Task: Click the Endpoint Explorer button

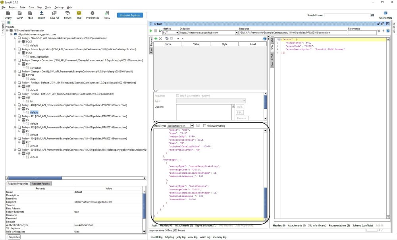Action: [130, 15]
